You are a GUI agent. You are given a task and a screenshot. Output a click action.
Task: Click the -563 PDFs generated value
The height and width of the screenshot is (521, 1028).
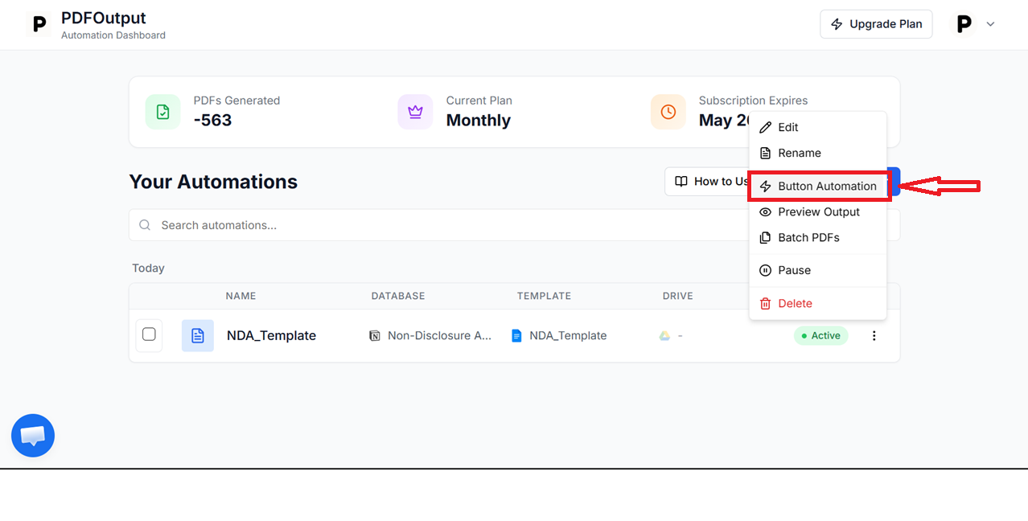point(212,120)
